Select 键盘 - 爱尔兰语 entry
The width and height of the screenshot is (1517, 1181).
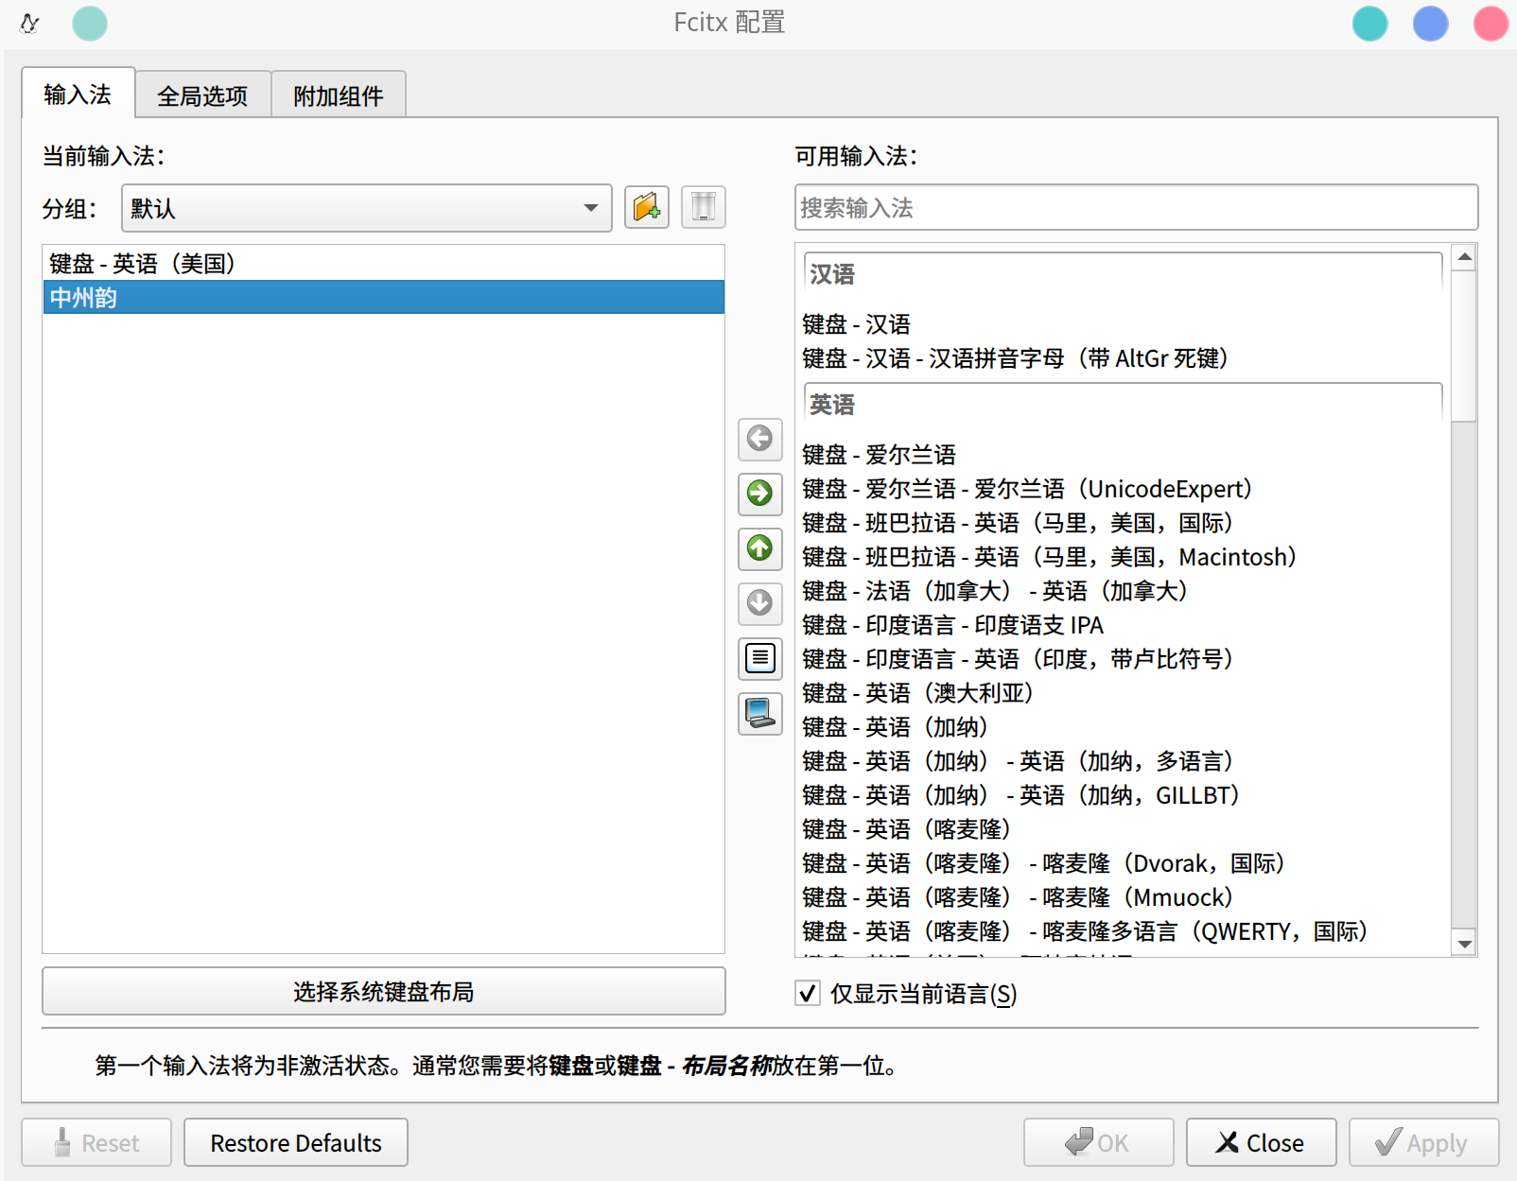pos(1123,455)
